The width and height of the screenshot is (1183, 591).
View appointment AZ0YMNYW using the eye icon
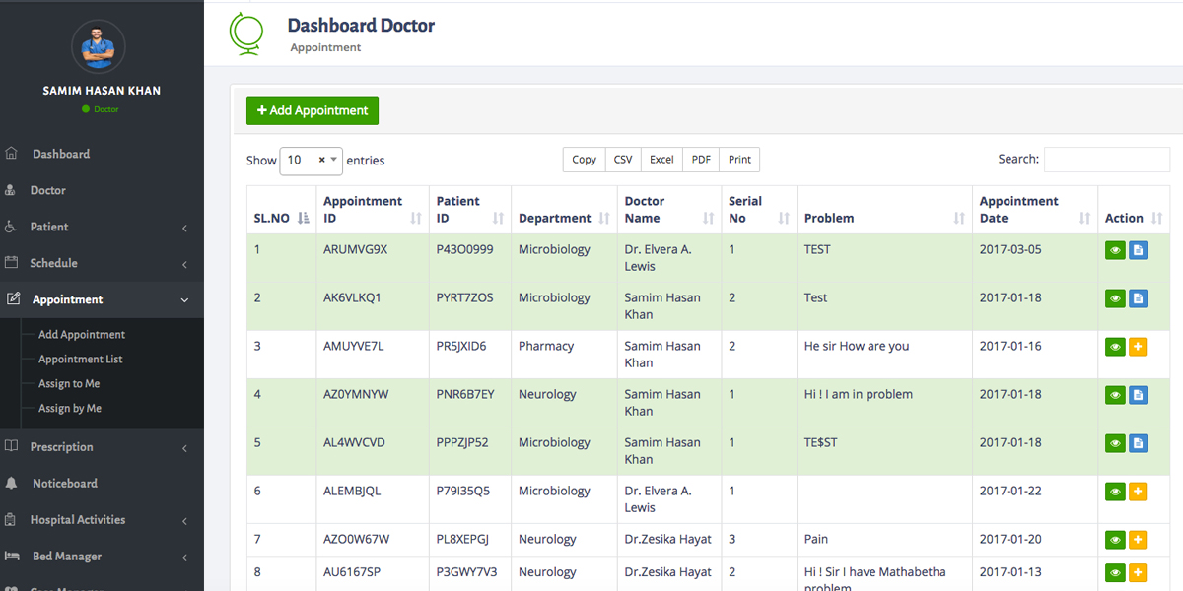1115,395
